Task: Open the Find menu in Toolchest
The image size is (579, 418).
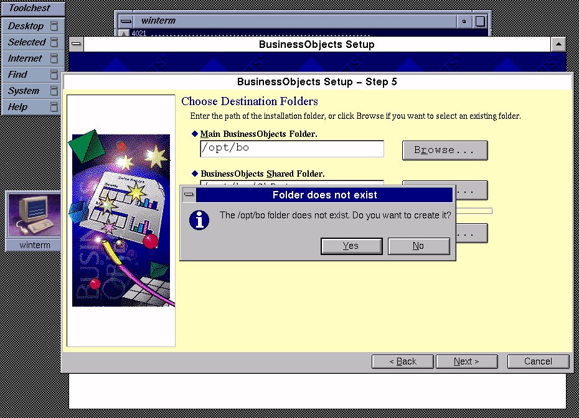Action: [17, 75]
